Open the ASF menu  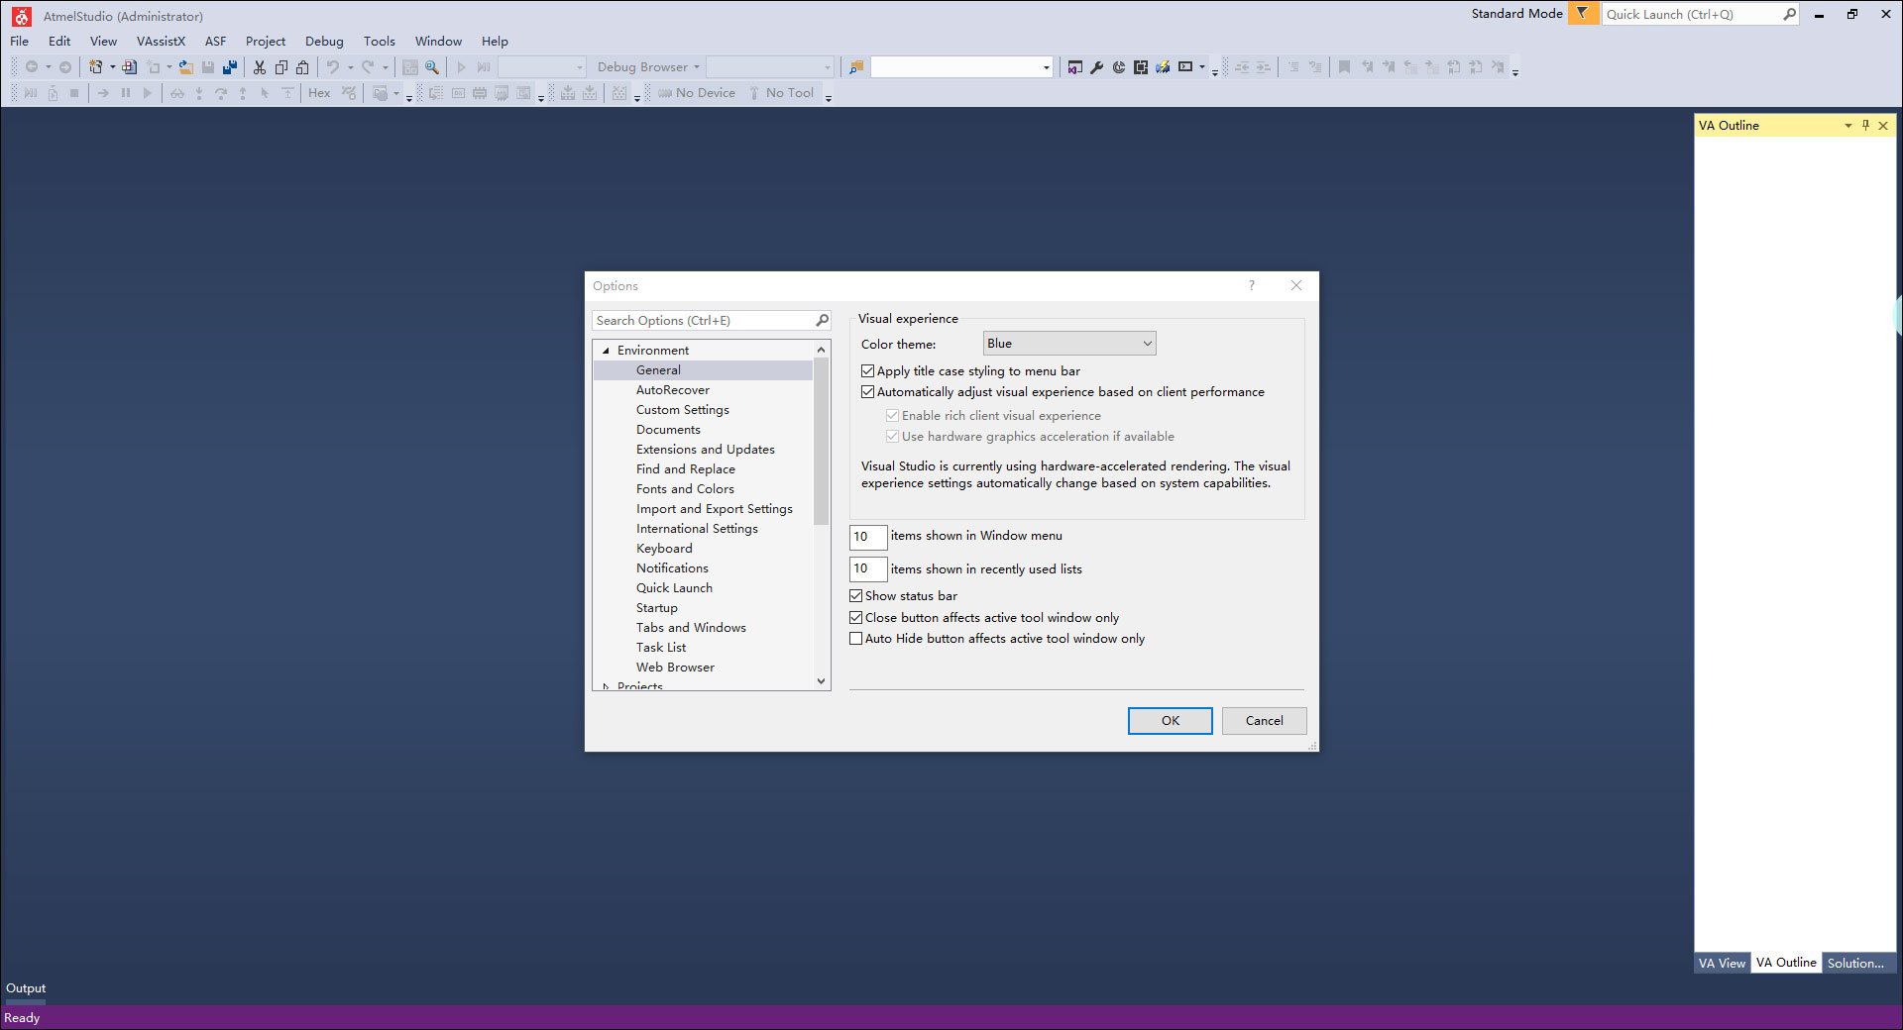[x=215, y=42]
